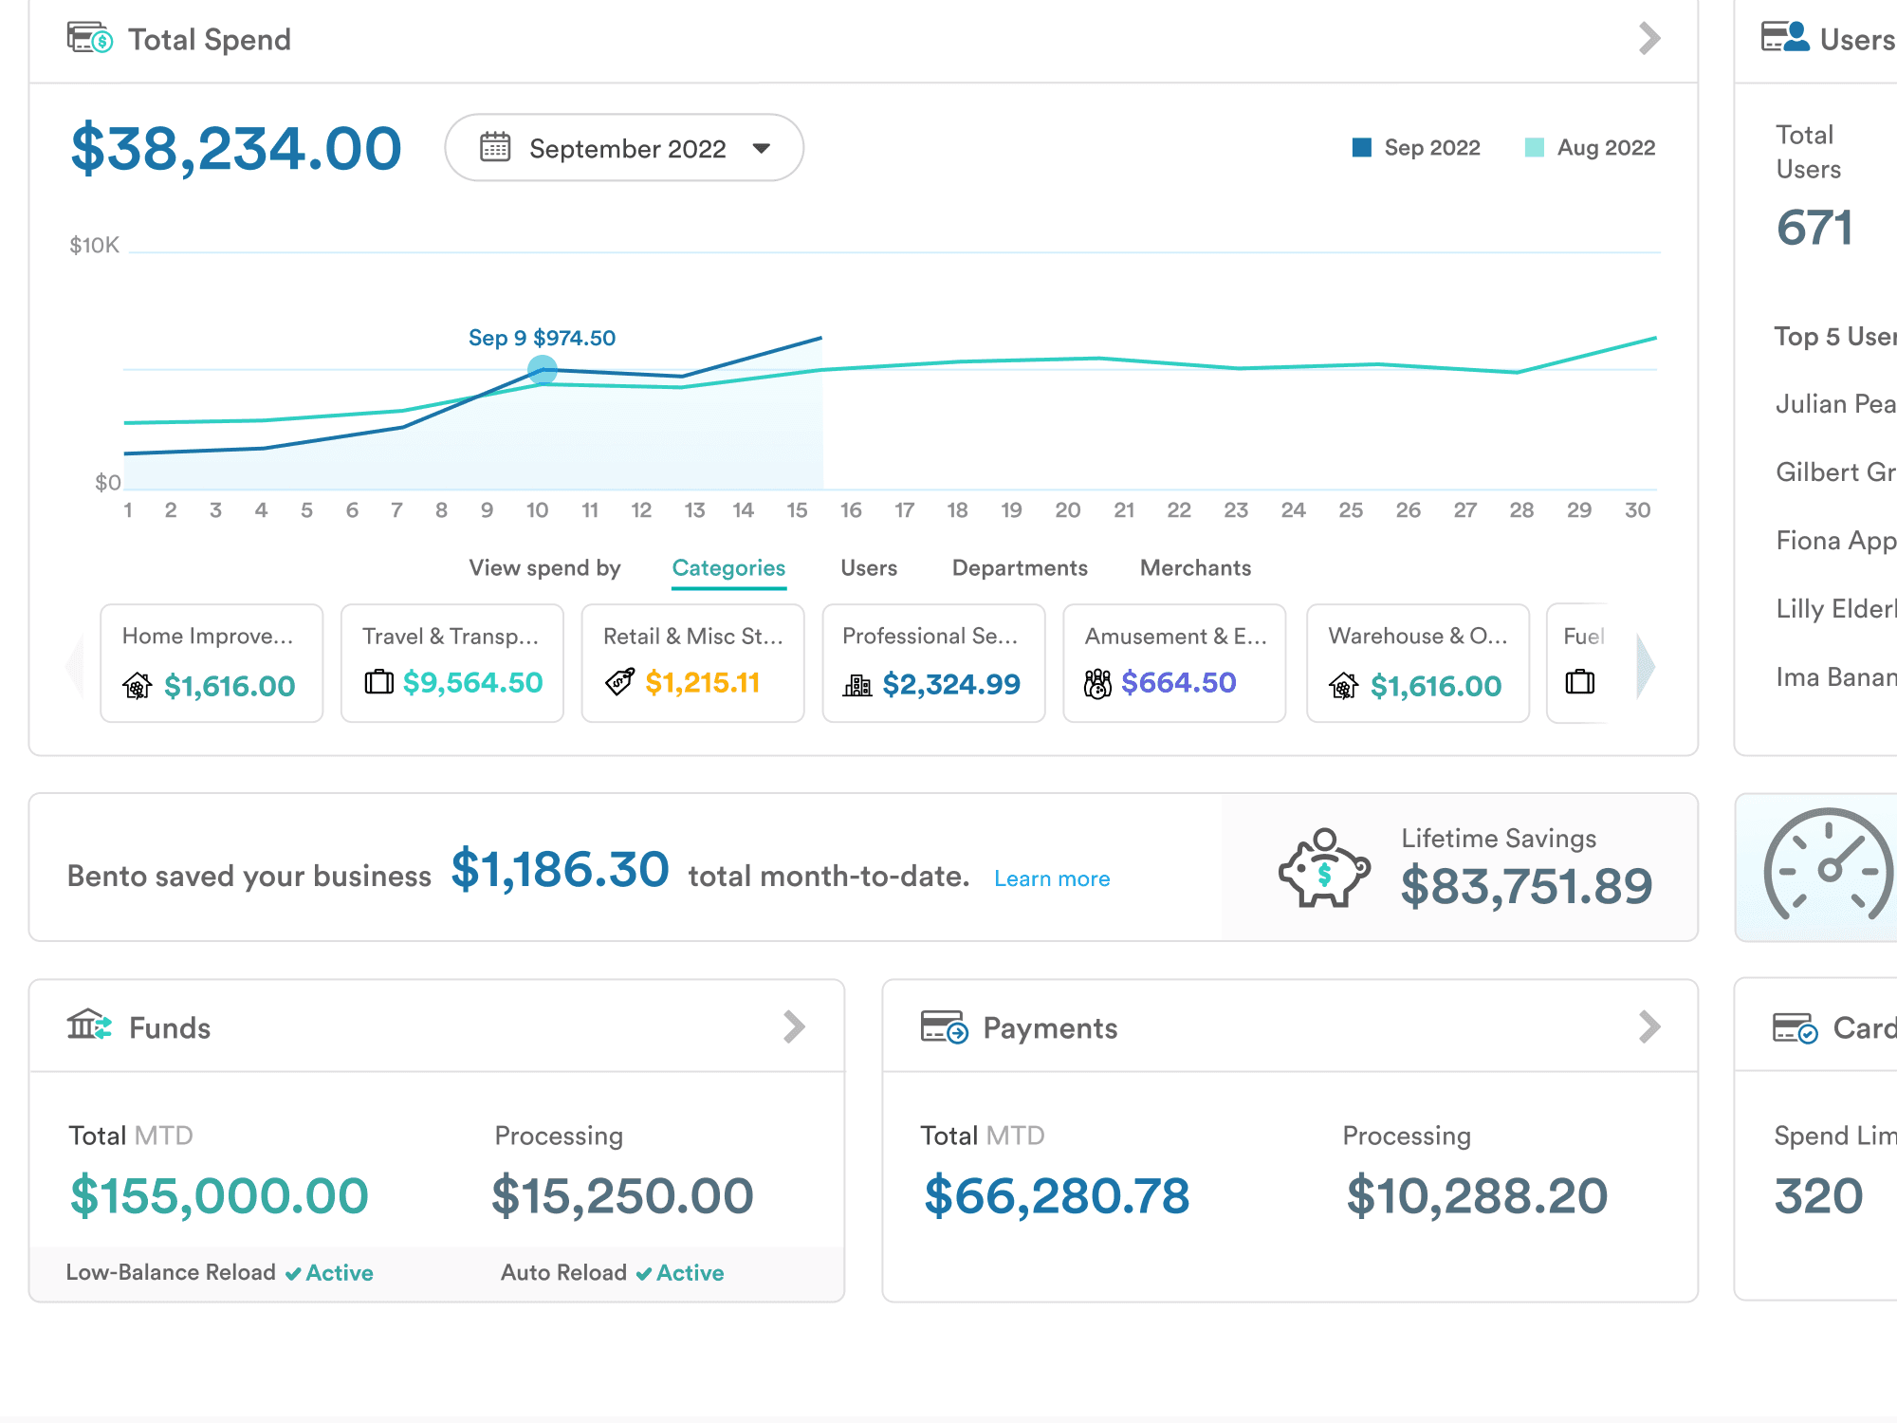Click the Payments card icon
Image resolution: width=1897 pixels, height=1423 pixels.
944,1026
